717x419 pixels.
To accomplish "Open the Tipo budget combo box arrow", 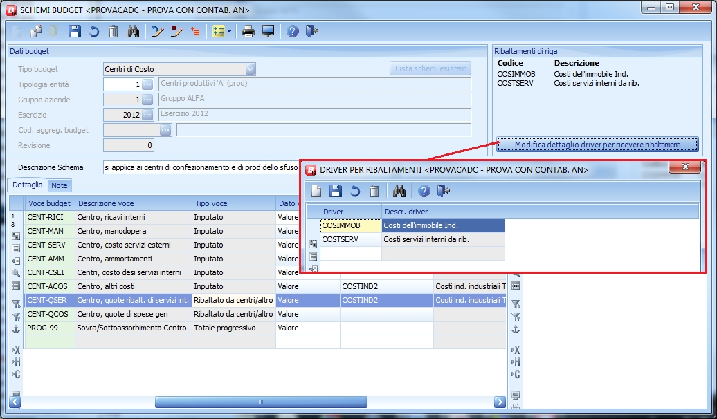I will [250, 69].
